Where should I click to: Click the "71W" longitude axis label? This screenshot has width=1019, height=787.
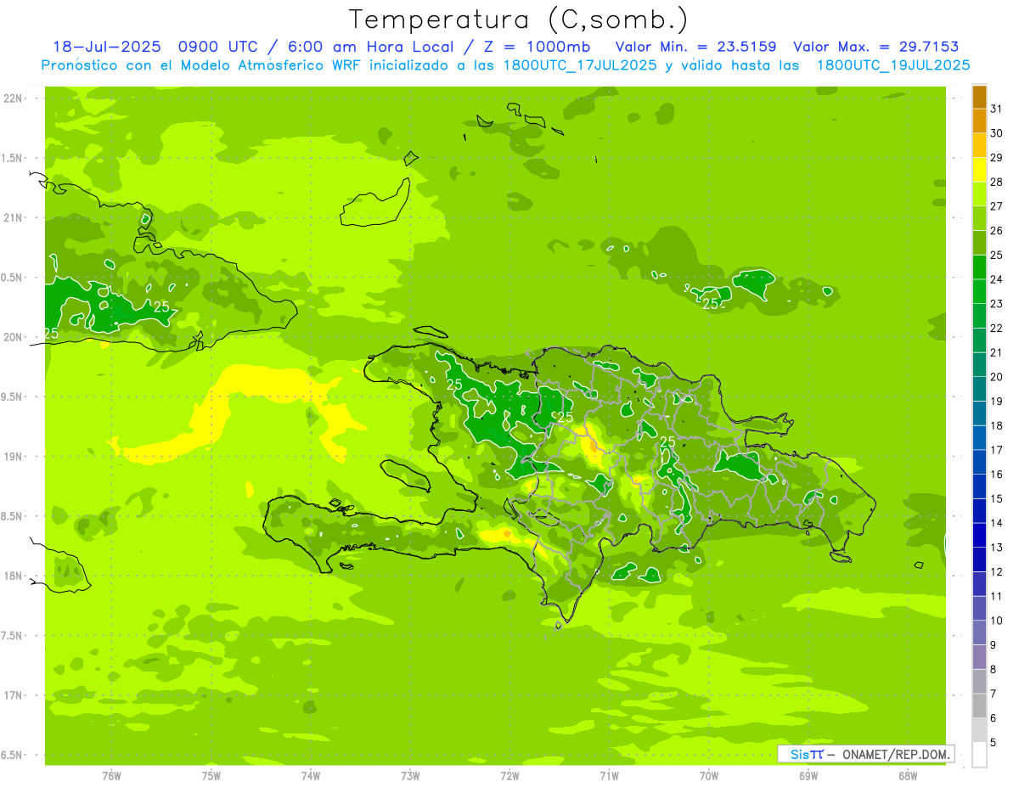[609, 775]
